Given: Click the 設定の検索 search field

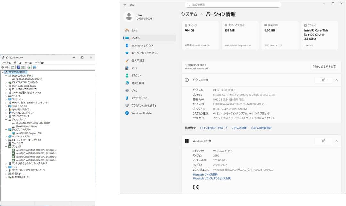Looking at the screenshot, I should click(233, 4).
